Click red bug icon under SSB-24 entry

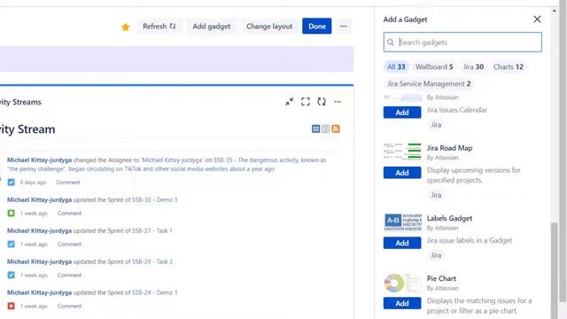click(x=12, y=306)
